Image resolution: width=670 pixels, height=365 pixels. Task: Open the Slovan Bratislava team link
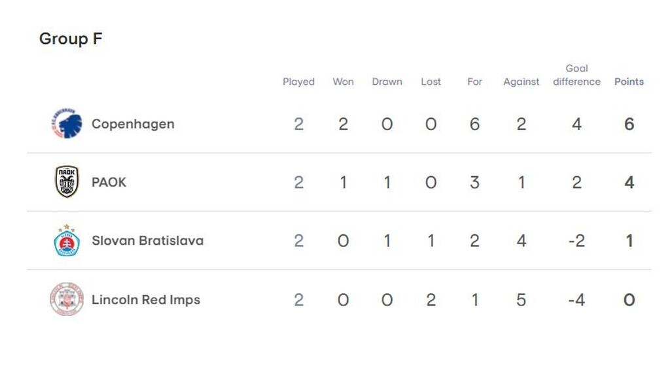coord(147,240)
